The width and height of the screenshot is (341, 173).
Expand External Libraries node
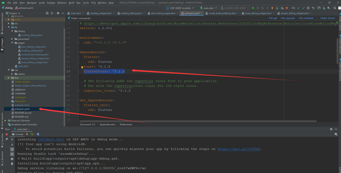pyautogui.click(x=5, y=121)
